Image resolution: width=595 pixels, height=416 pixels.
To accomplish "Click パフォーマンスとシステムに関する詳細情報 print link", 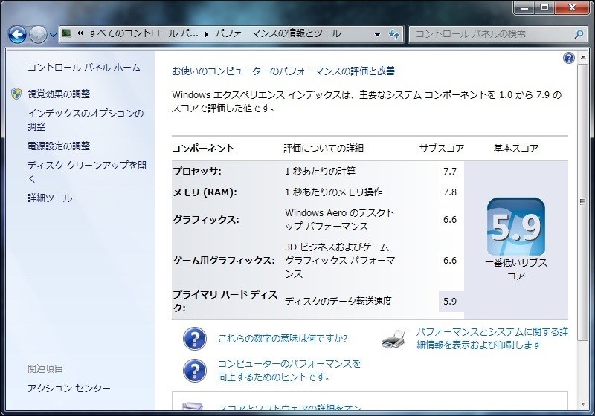I will tap(492, 338).
